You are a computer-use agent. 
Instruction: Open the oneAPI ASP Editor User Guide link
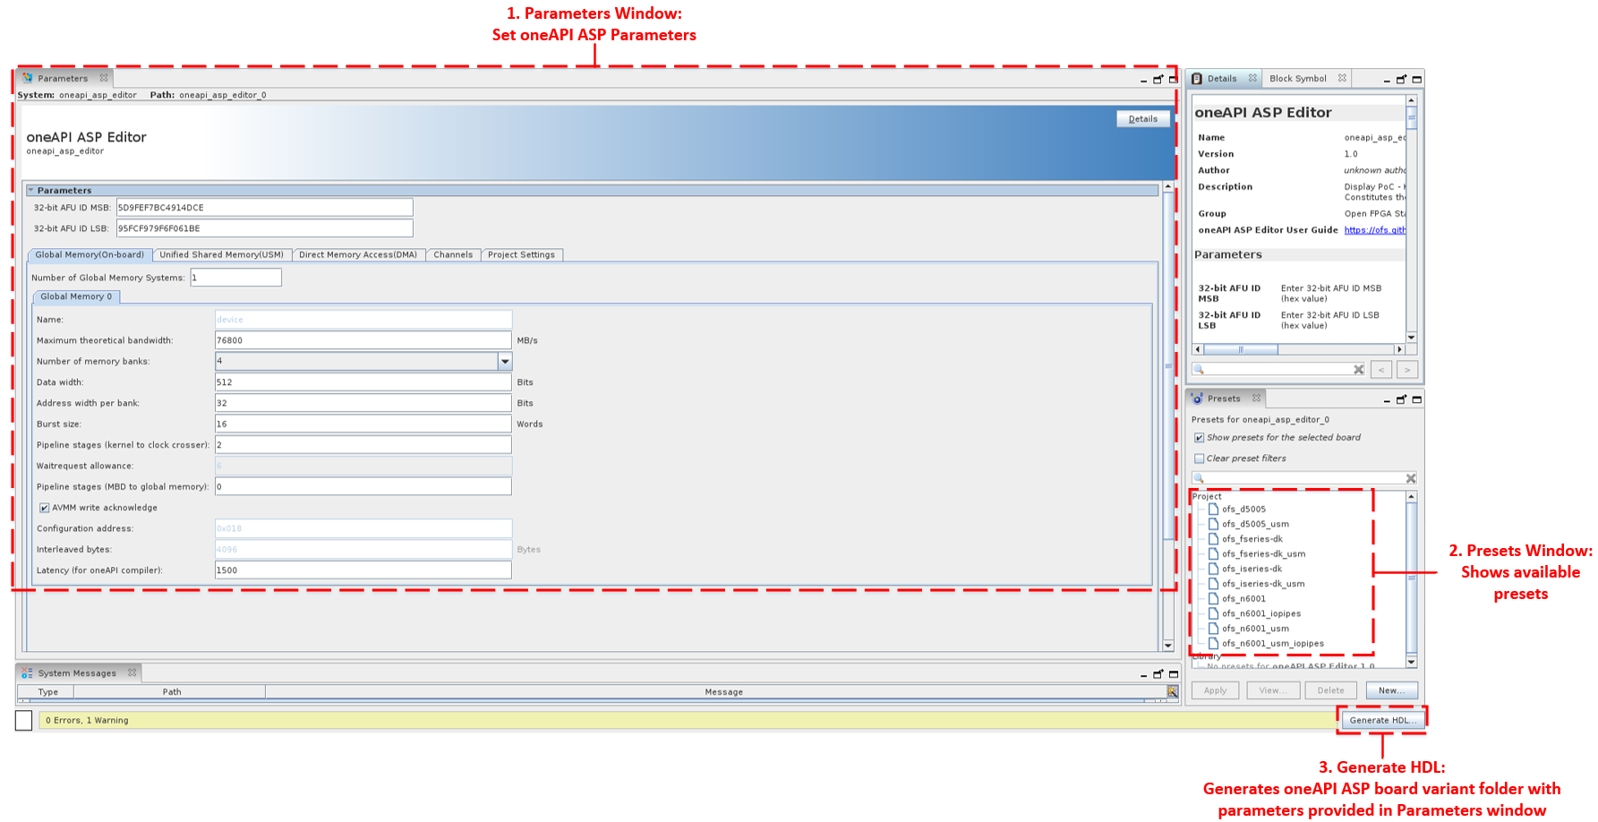(x=1374, y=230)
